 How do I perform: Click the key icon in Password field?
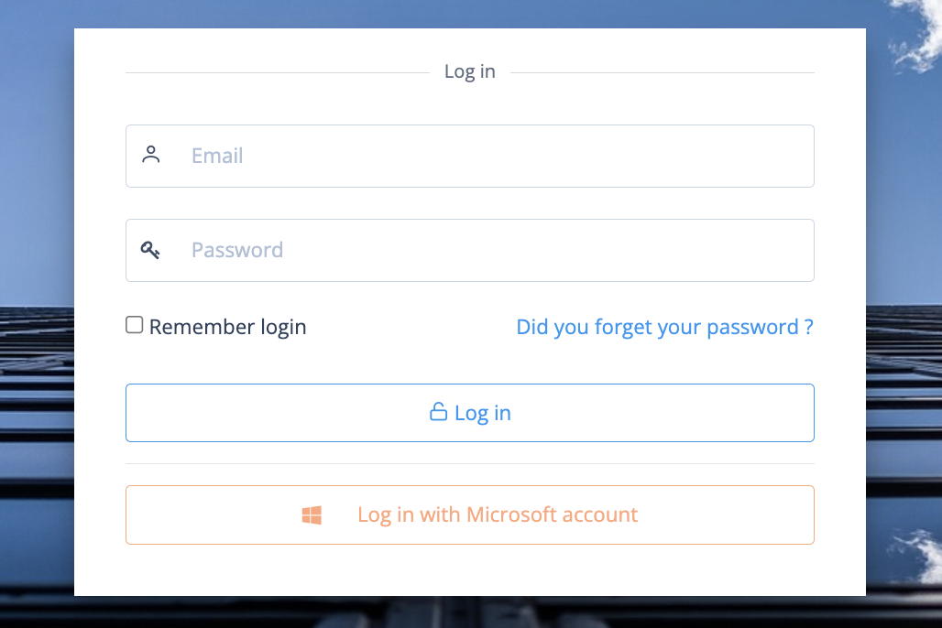(150, 250)
